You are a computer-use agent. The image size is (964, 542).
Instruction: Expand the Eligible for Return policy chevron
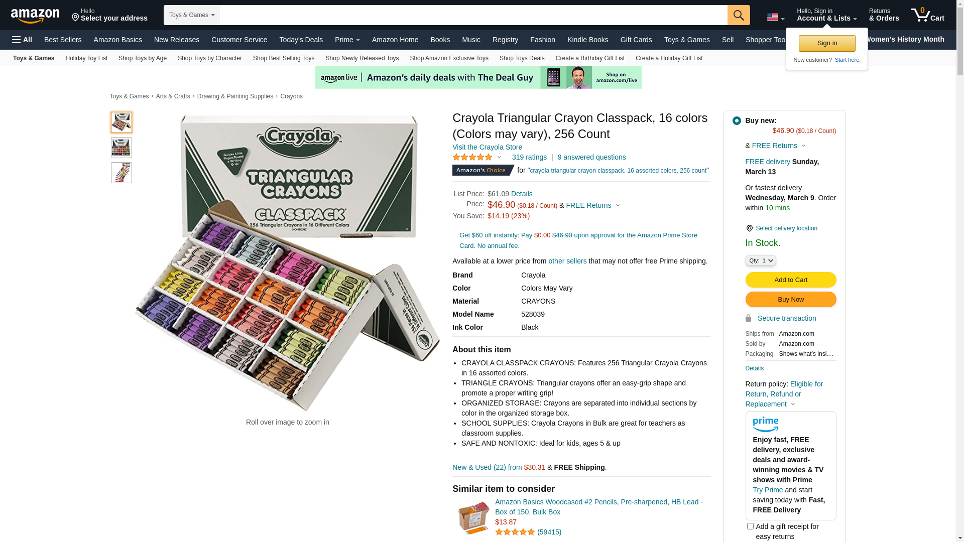tap(793, 404)
